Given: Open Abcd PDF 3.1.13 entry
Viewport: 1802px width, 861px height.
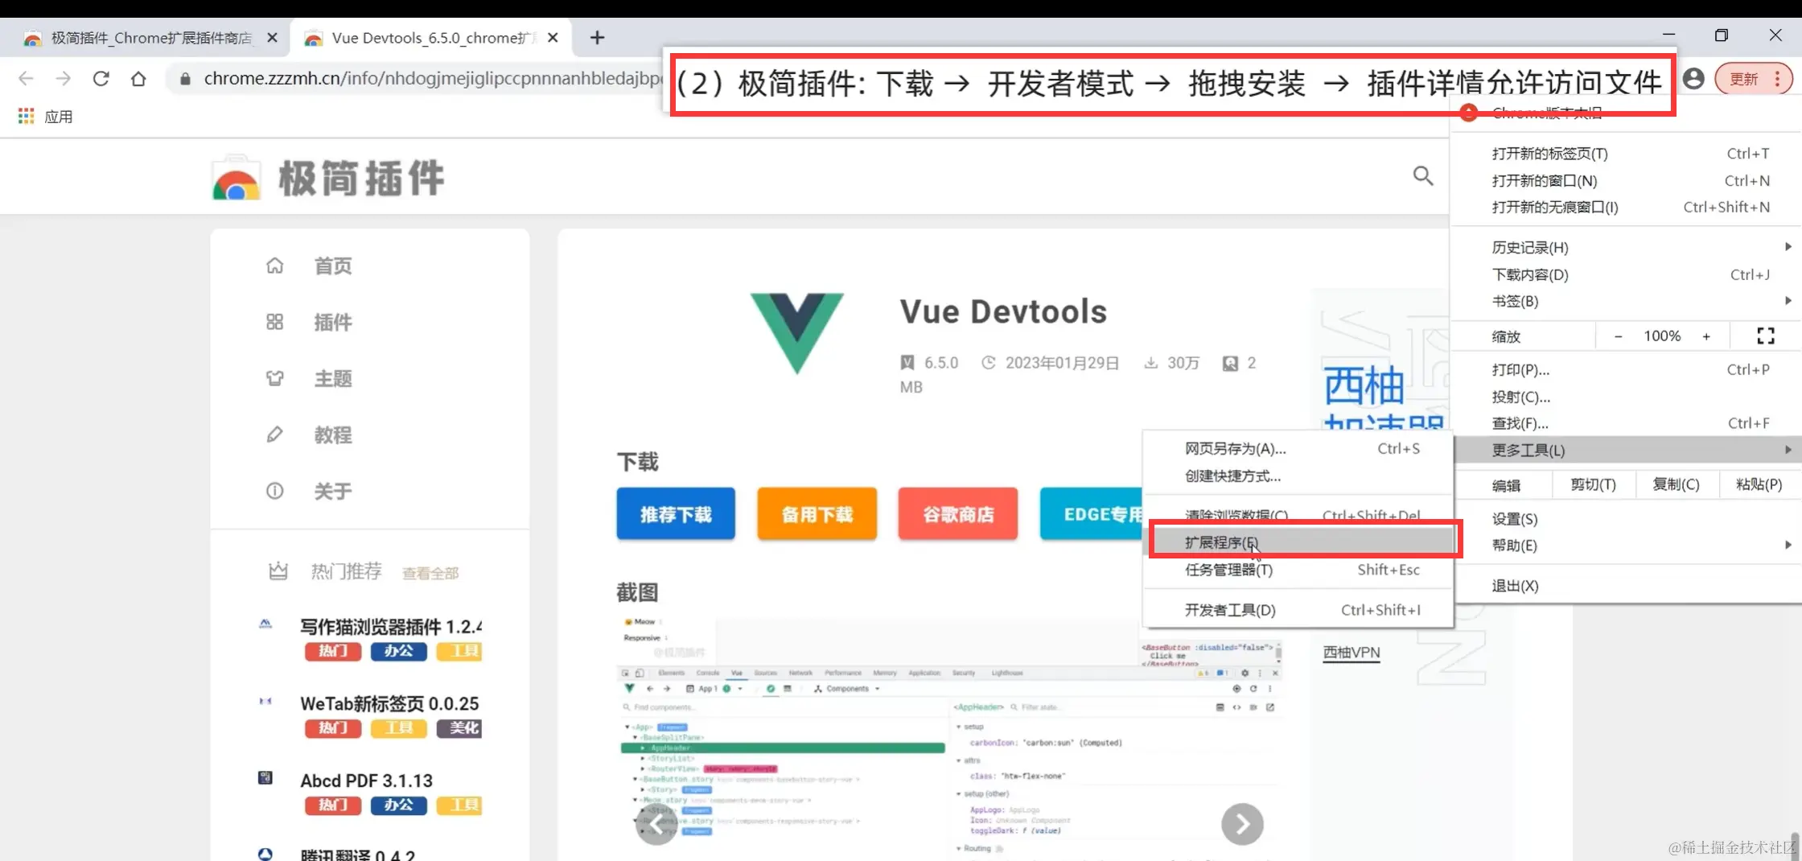Looking at the screenshot, I should pos(366,781).
